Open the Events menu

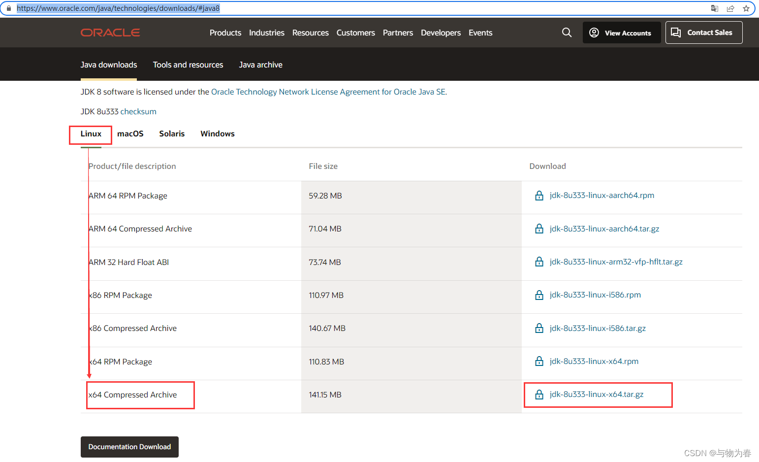pos(480,33)
